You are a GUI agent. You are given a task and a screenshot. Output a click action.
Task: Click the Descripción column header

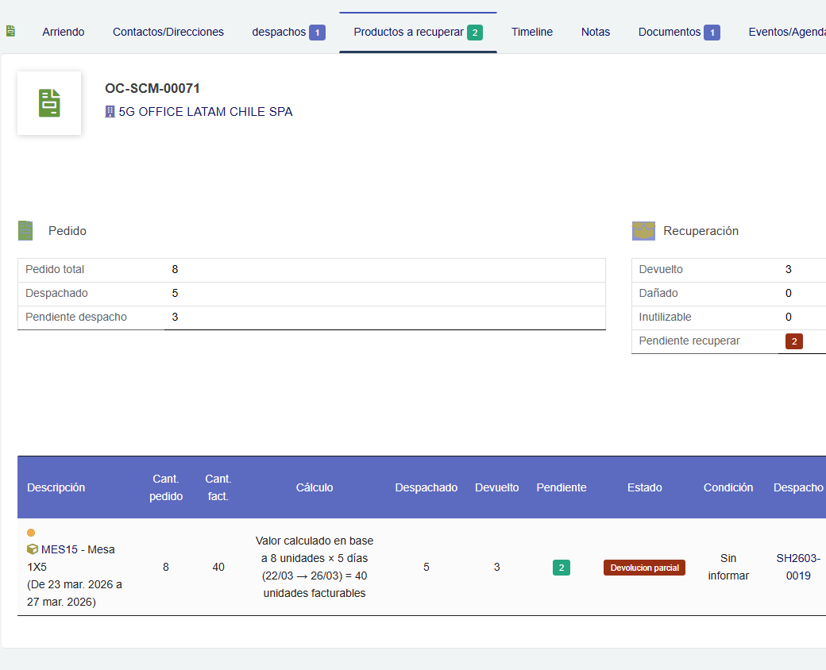coord(56,487)
